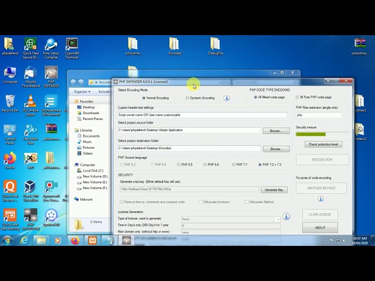Click the ENCODE NOW button

[322, 160]
